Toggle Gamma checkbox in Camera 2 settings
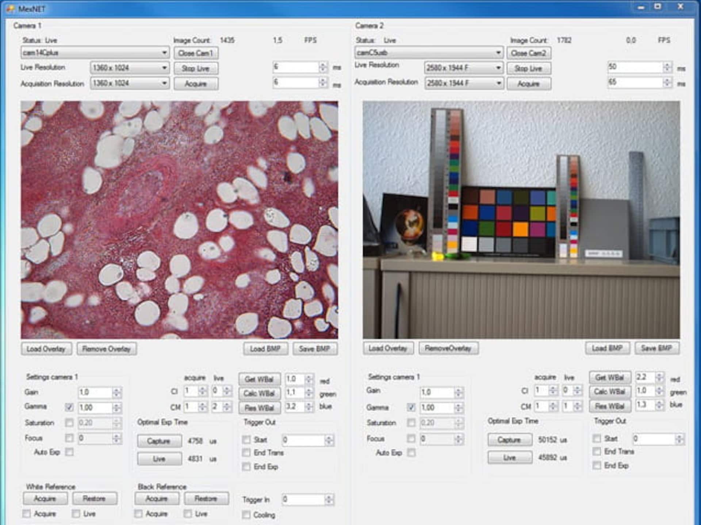The height and width of the screenshot is (525, 701). tap(411, 407)
